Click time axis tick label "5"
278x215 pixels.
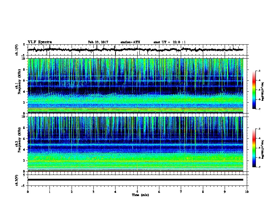(x=137, y=192)
